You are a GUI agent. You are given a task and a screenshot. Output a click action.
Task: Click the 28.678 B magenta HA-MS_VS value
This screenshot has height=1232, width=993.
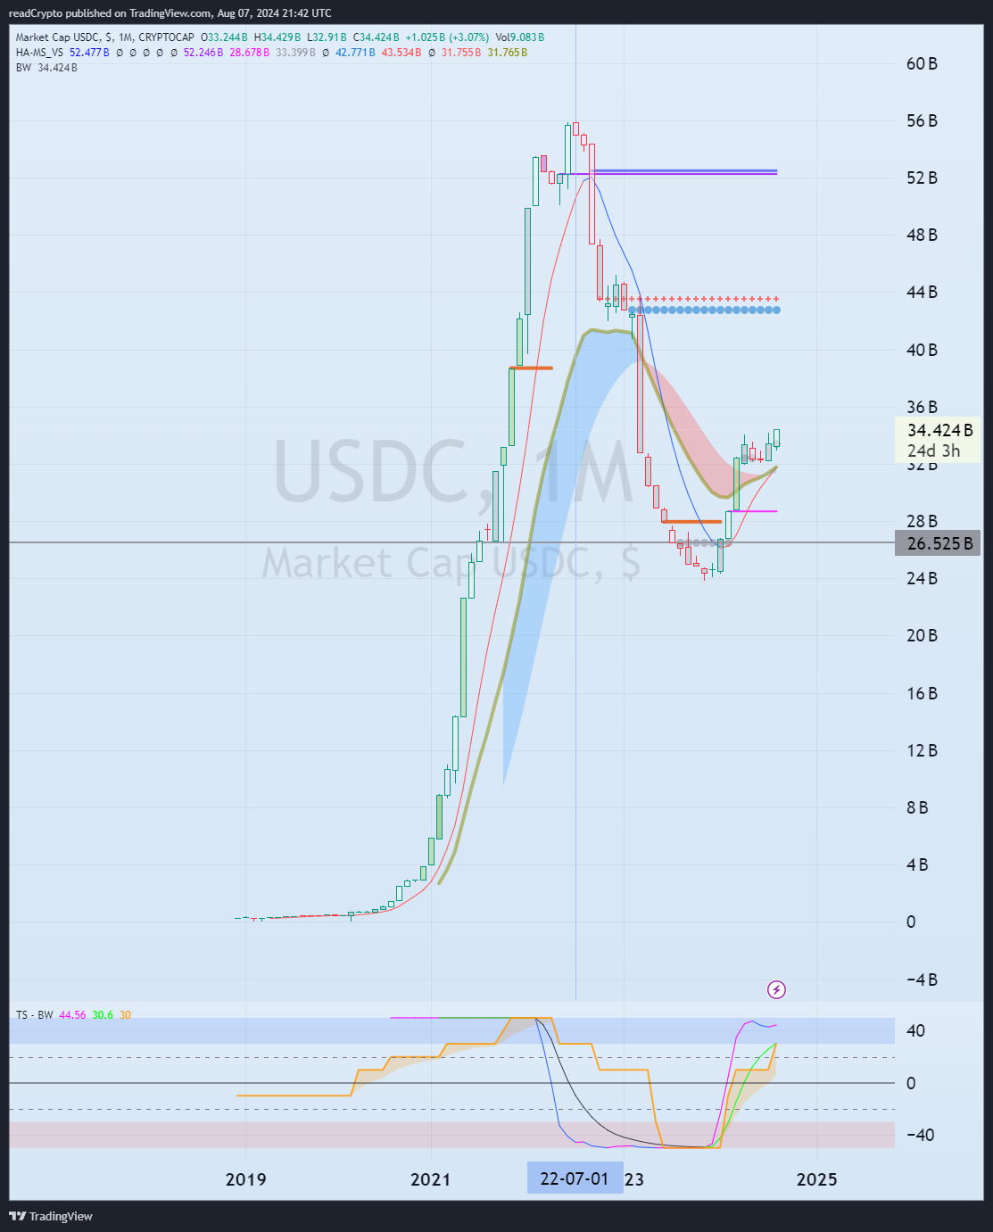click(x=249, y=53)
